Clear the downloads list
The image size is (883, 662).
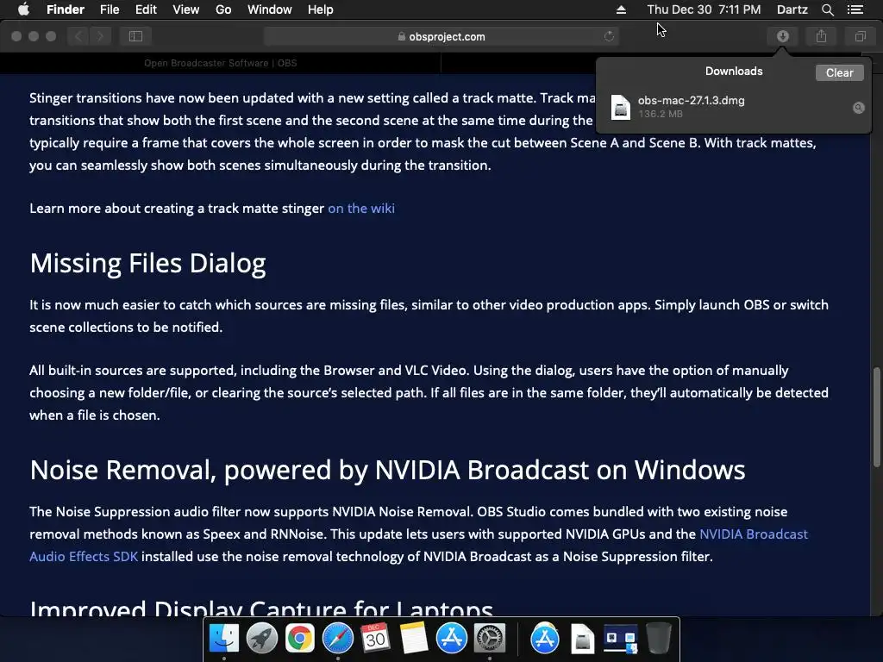click(x=839, y=72)
